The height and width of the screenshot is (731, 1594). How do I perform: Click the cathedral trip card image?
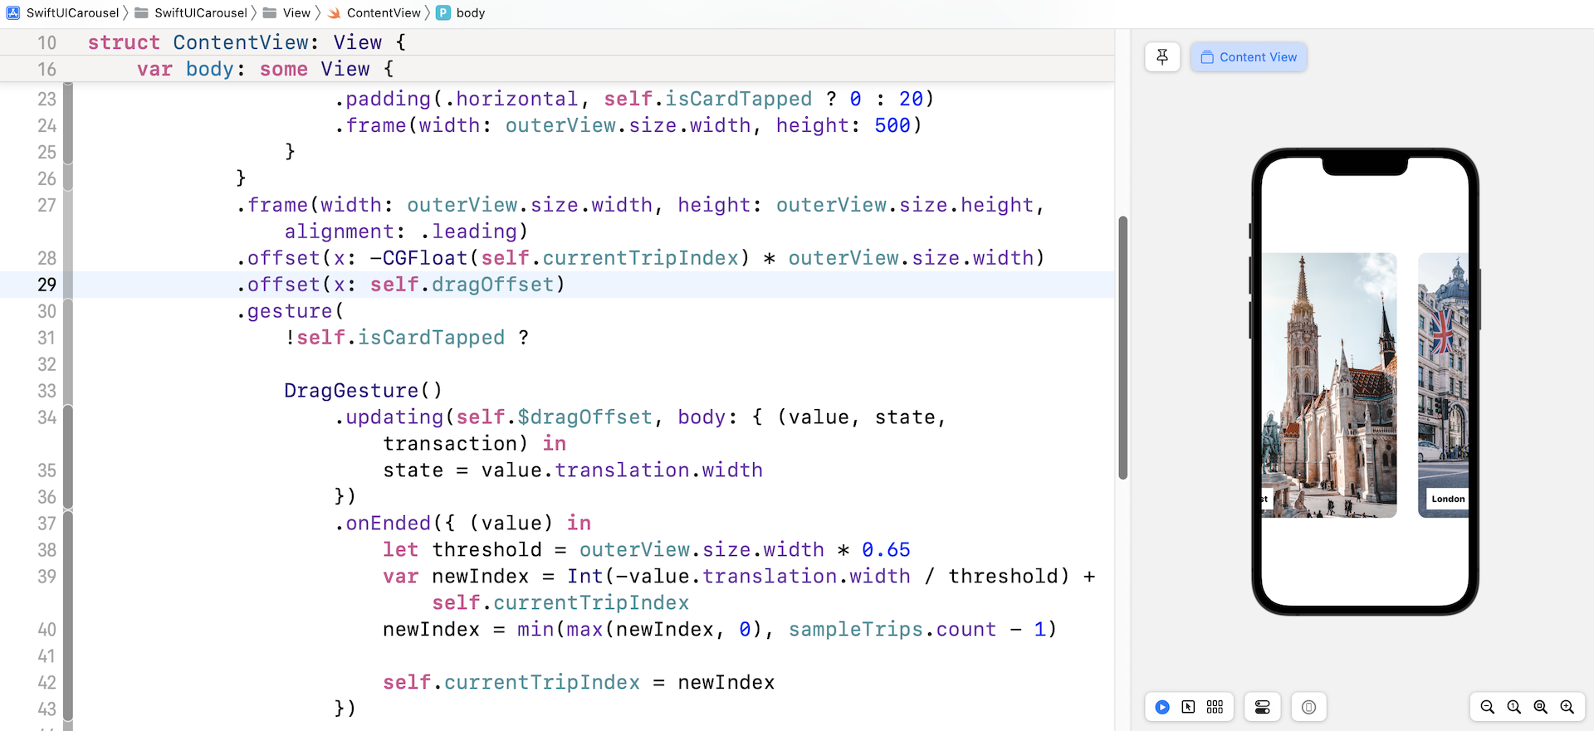pyautogui.click(x=1328, y=382)
